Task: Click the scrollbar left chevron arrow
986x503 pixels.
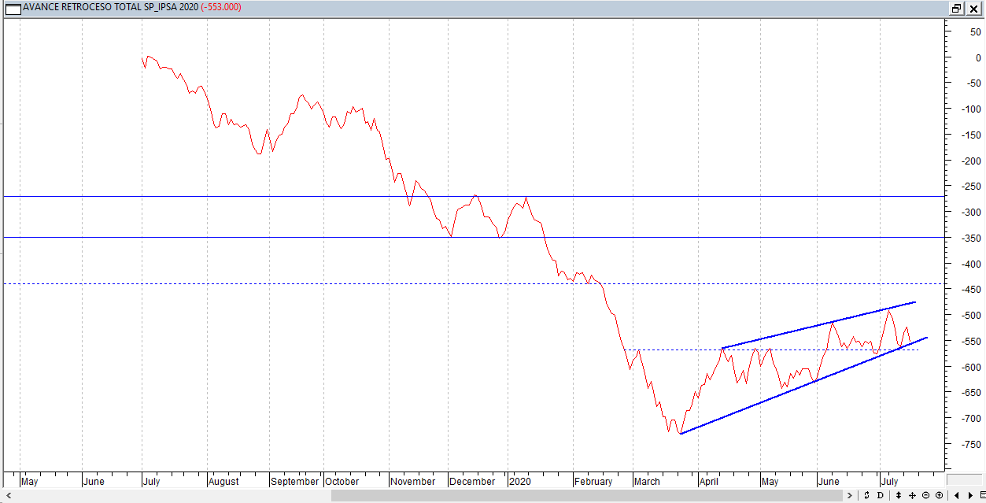Action: point(8,495)
